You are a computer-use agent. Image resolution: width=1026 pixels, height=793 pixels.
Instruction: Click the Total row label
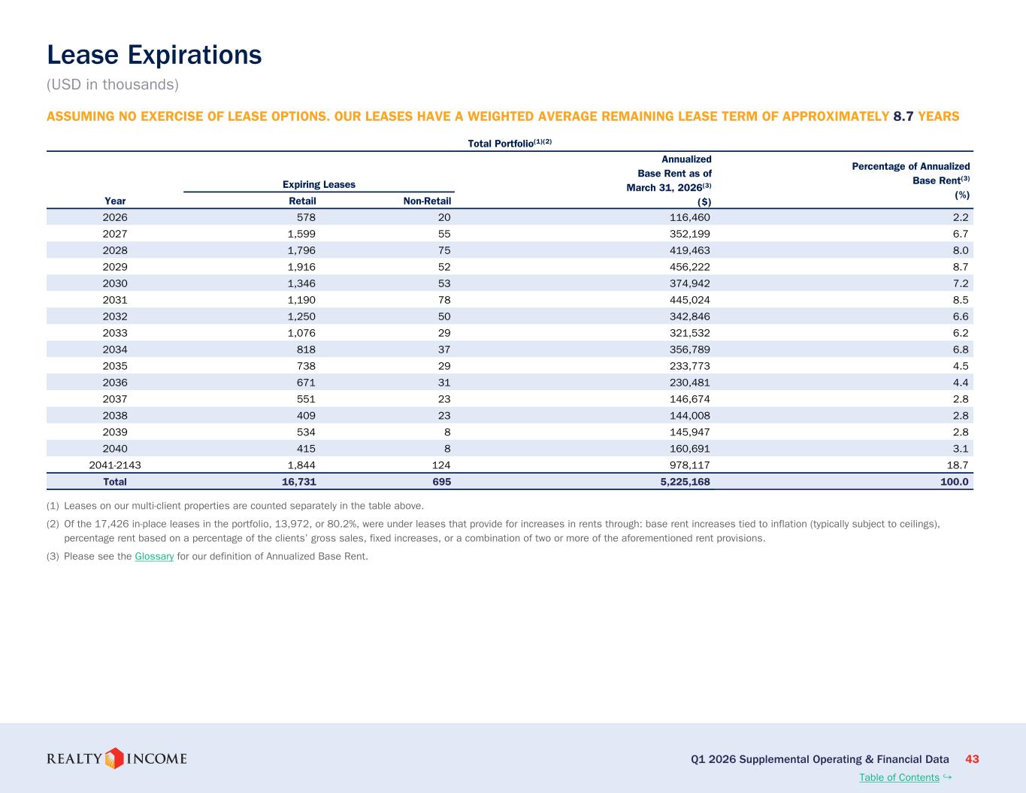[115, 482]
